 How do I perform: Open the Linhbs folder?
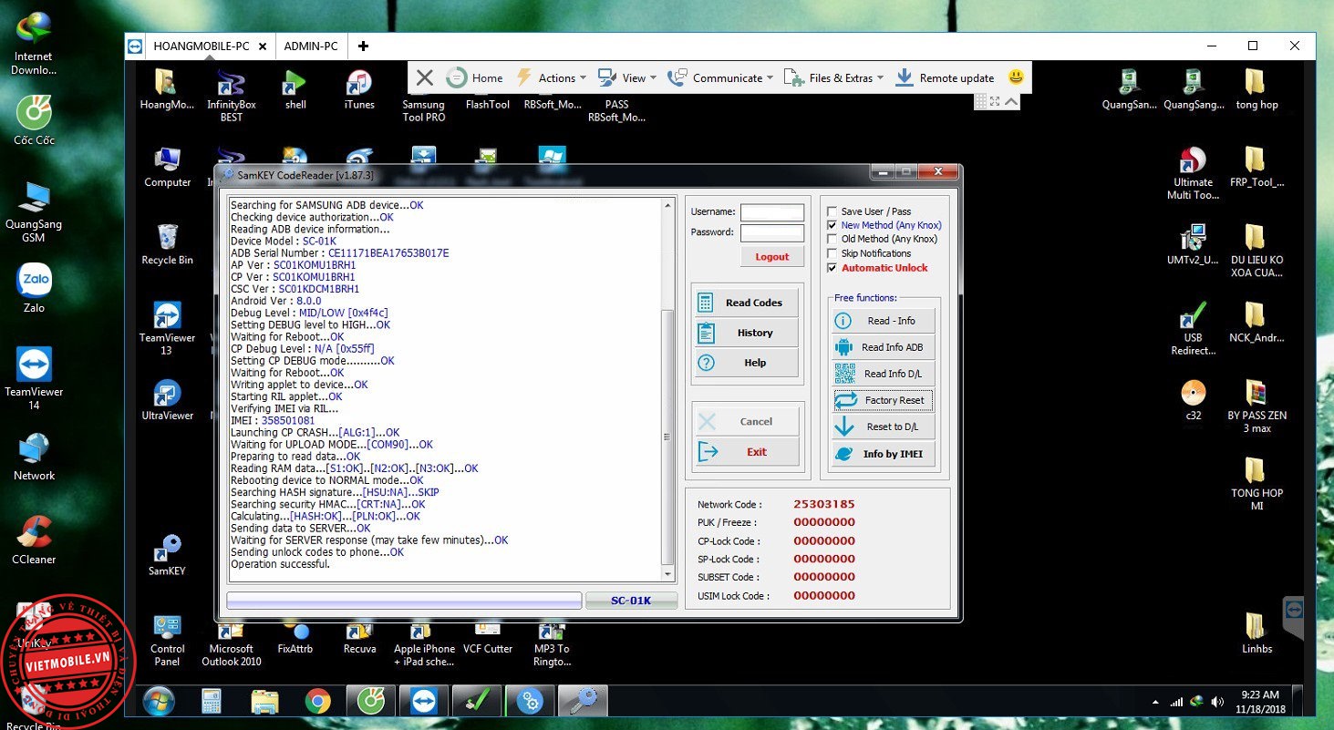coord(1256,633)
